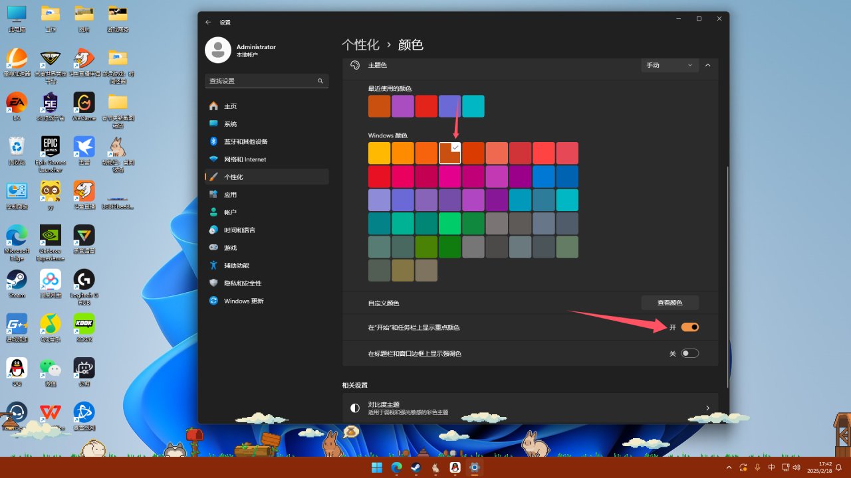Screen dimensions: 851x478
Task: Open 应用 settings category
Action: (x=267, y=195)
